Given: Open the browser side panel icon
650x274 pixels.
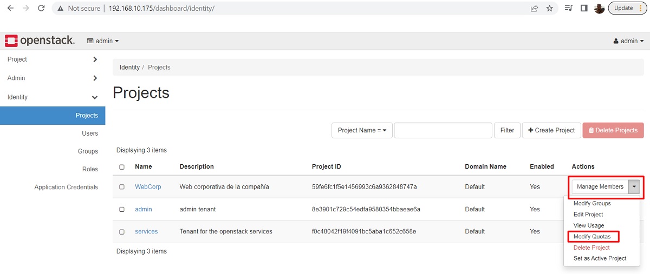Looking at the screenshot, I should point(584,8).
